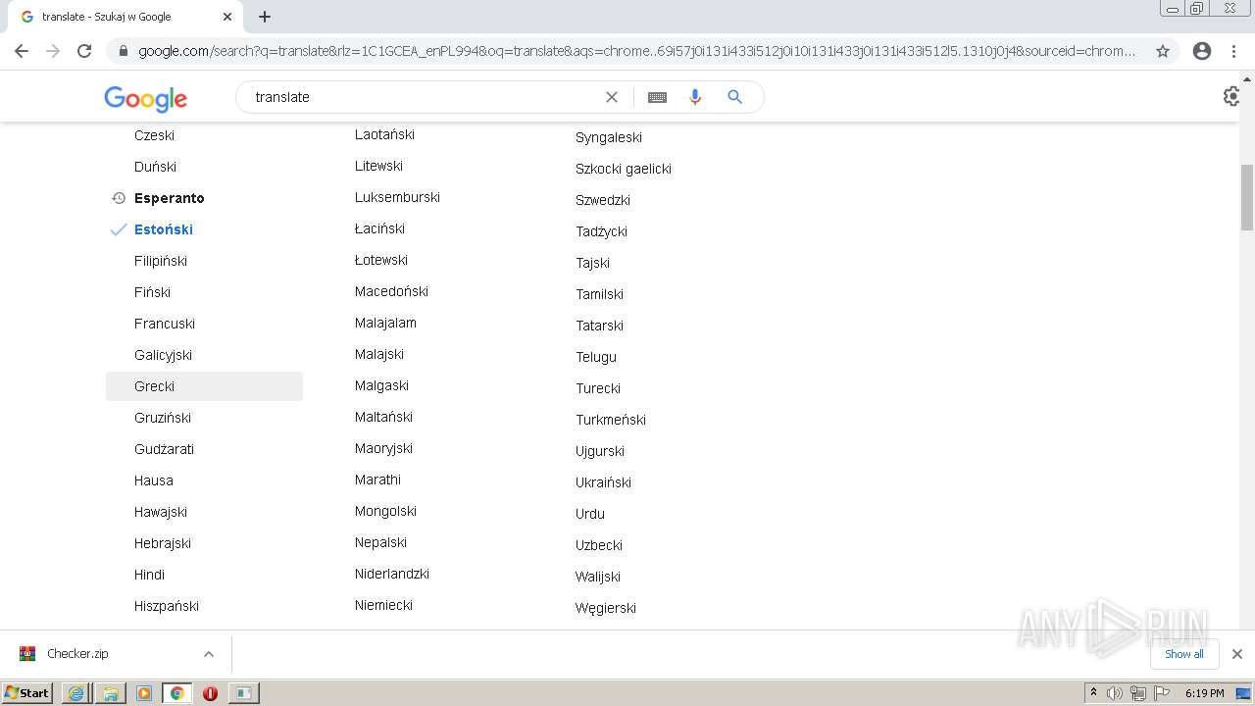Open media player in taskbar
Screen dimensions: 1255x706
[144, 693]
